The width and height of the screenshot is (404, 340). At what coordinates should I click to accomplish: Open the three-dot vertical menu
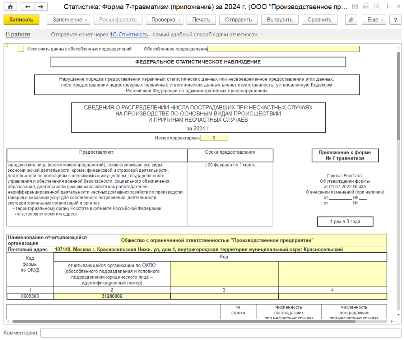pyautogui.click(x=387, y=7)
